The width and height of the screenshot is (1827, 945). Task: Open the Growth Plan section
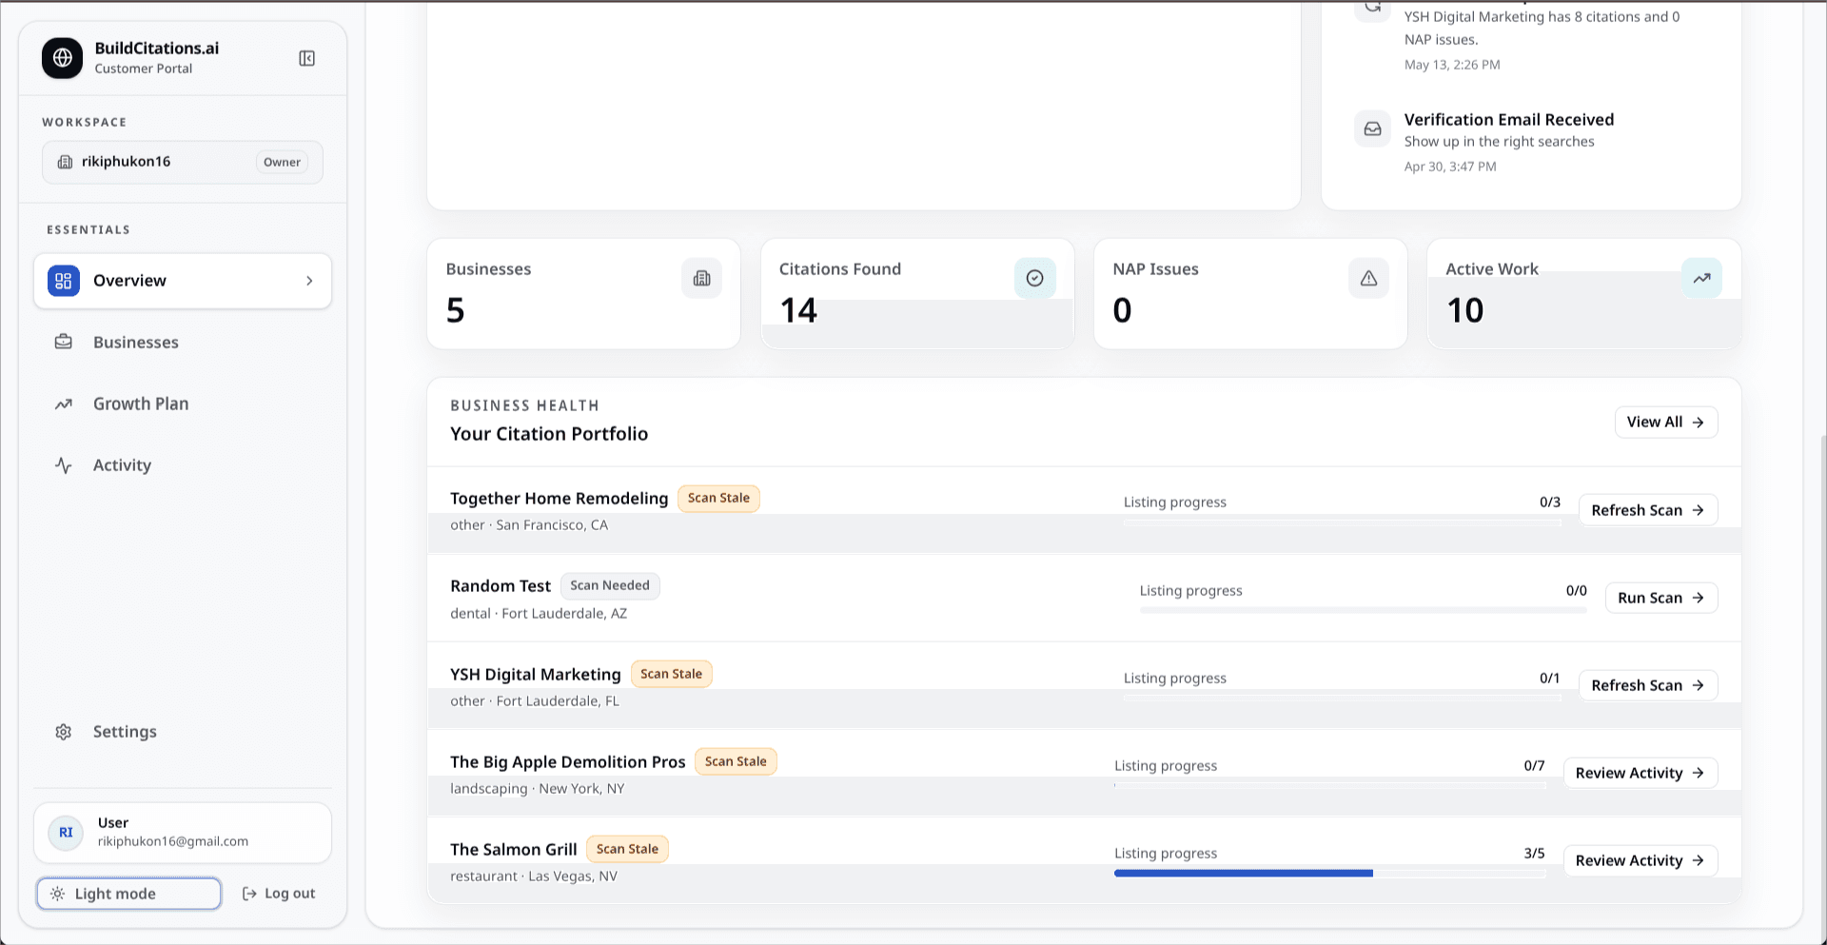tap(183, 404)
